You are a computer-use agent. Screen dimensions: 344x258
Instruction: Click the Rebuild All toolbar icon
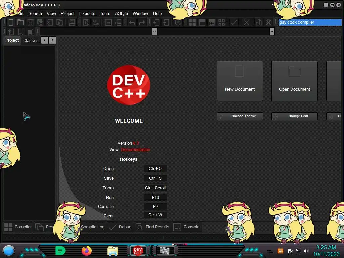point(222,22)
